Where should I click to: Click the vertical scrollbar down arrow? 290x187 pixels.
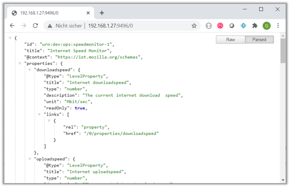pos(283,180)
